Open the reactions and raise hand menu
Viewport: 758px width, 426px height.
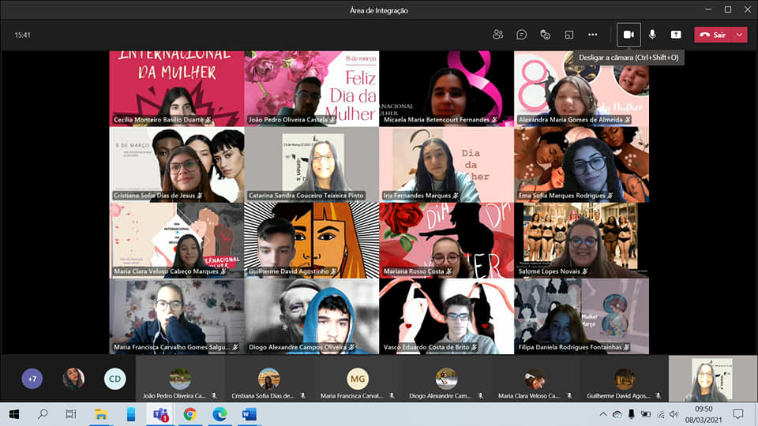[545, 35]
